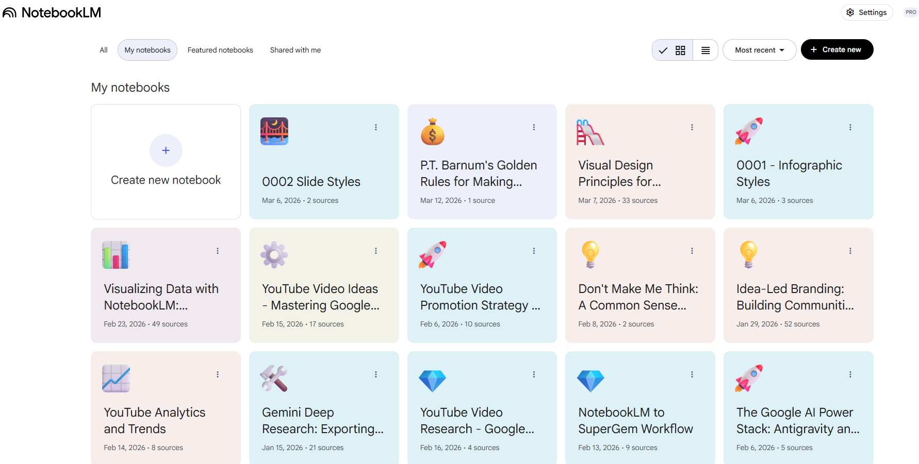Switch to list view layout
Image resolution: width=919 pixels, height=464 pixels.
tap(705, 50)
